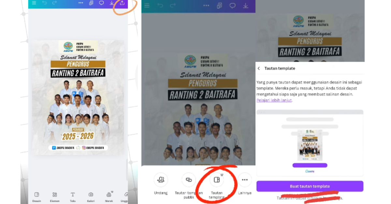Open the Pelajari lebih lanjut link
This screenshot has height=204, width=391.
coord(274,100)
